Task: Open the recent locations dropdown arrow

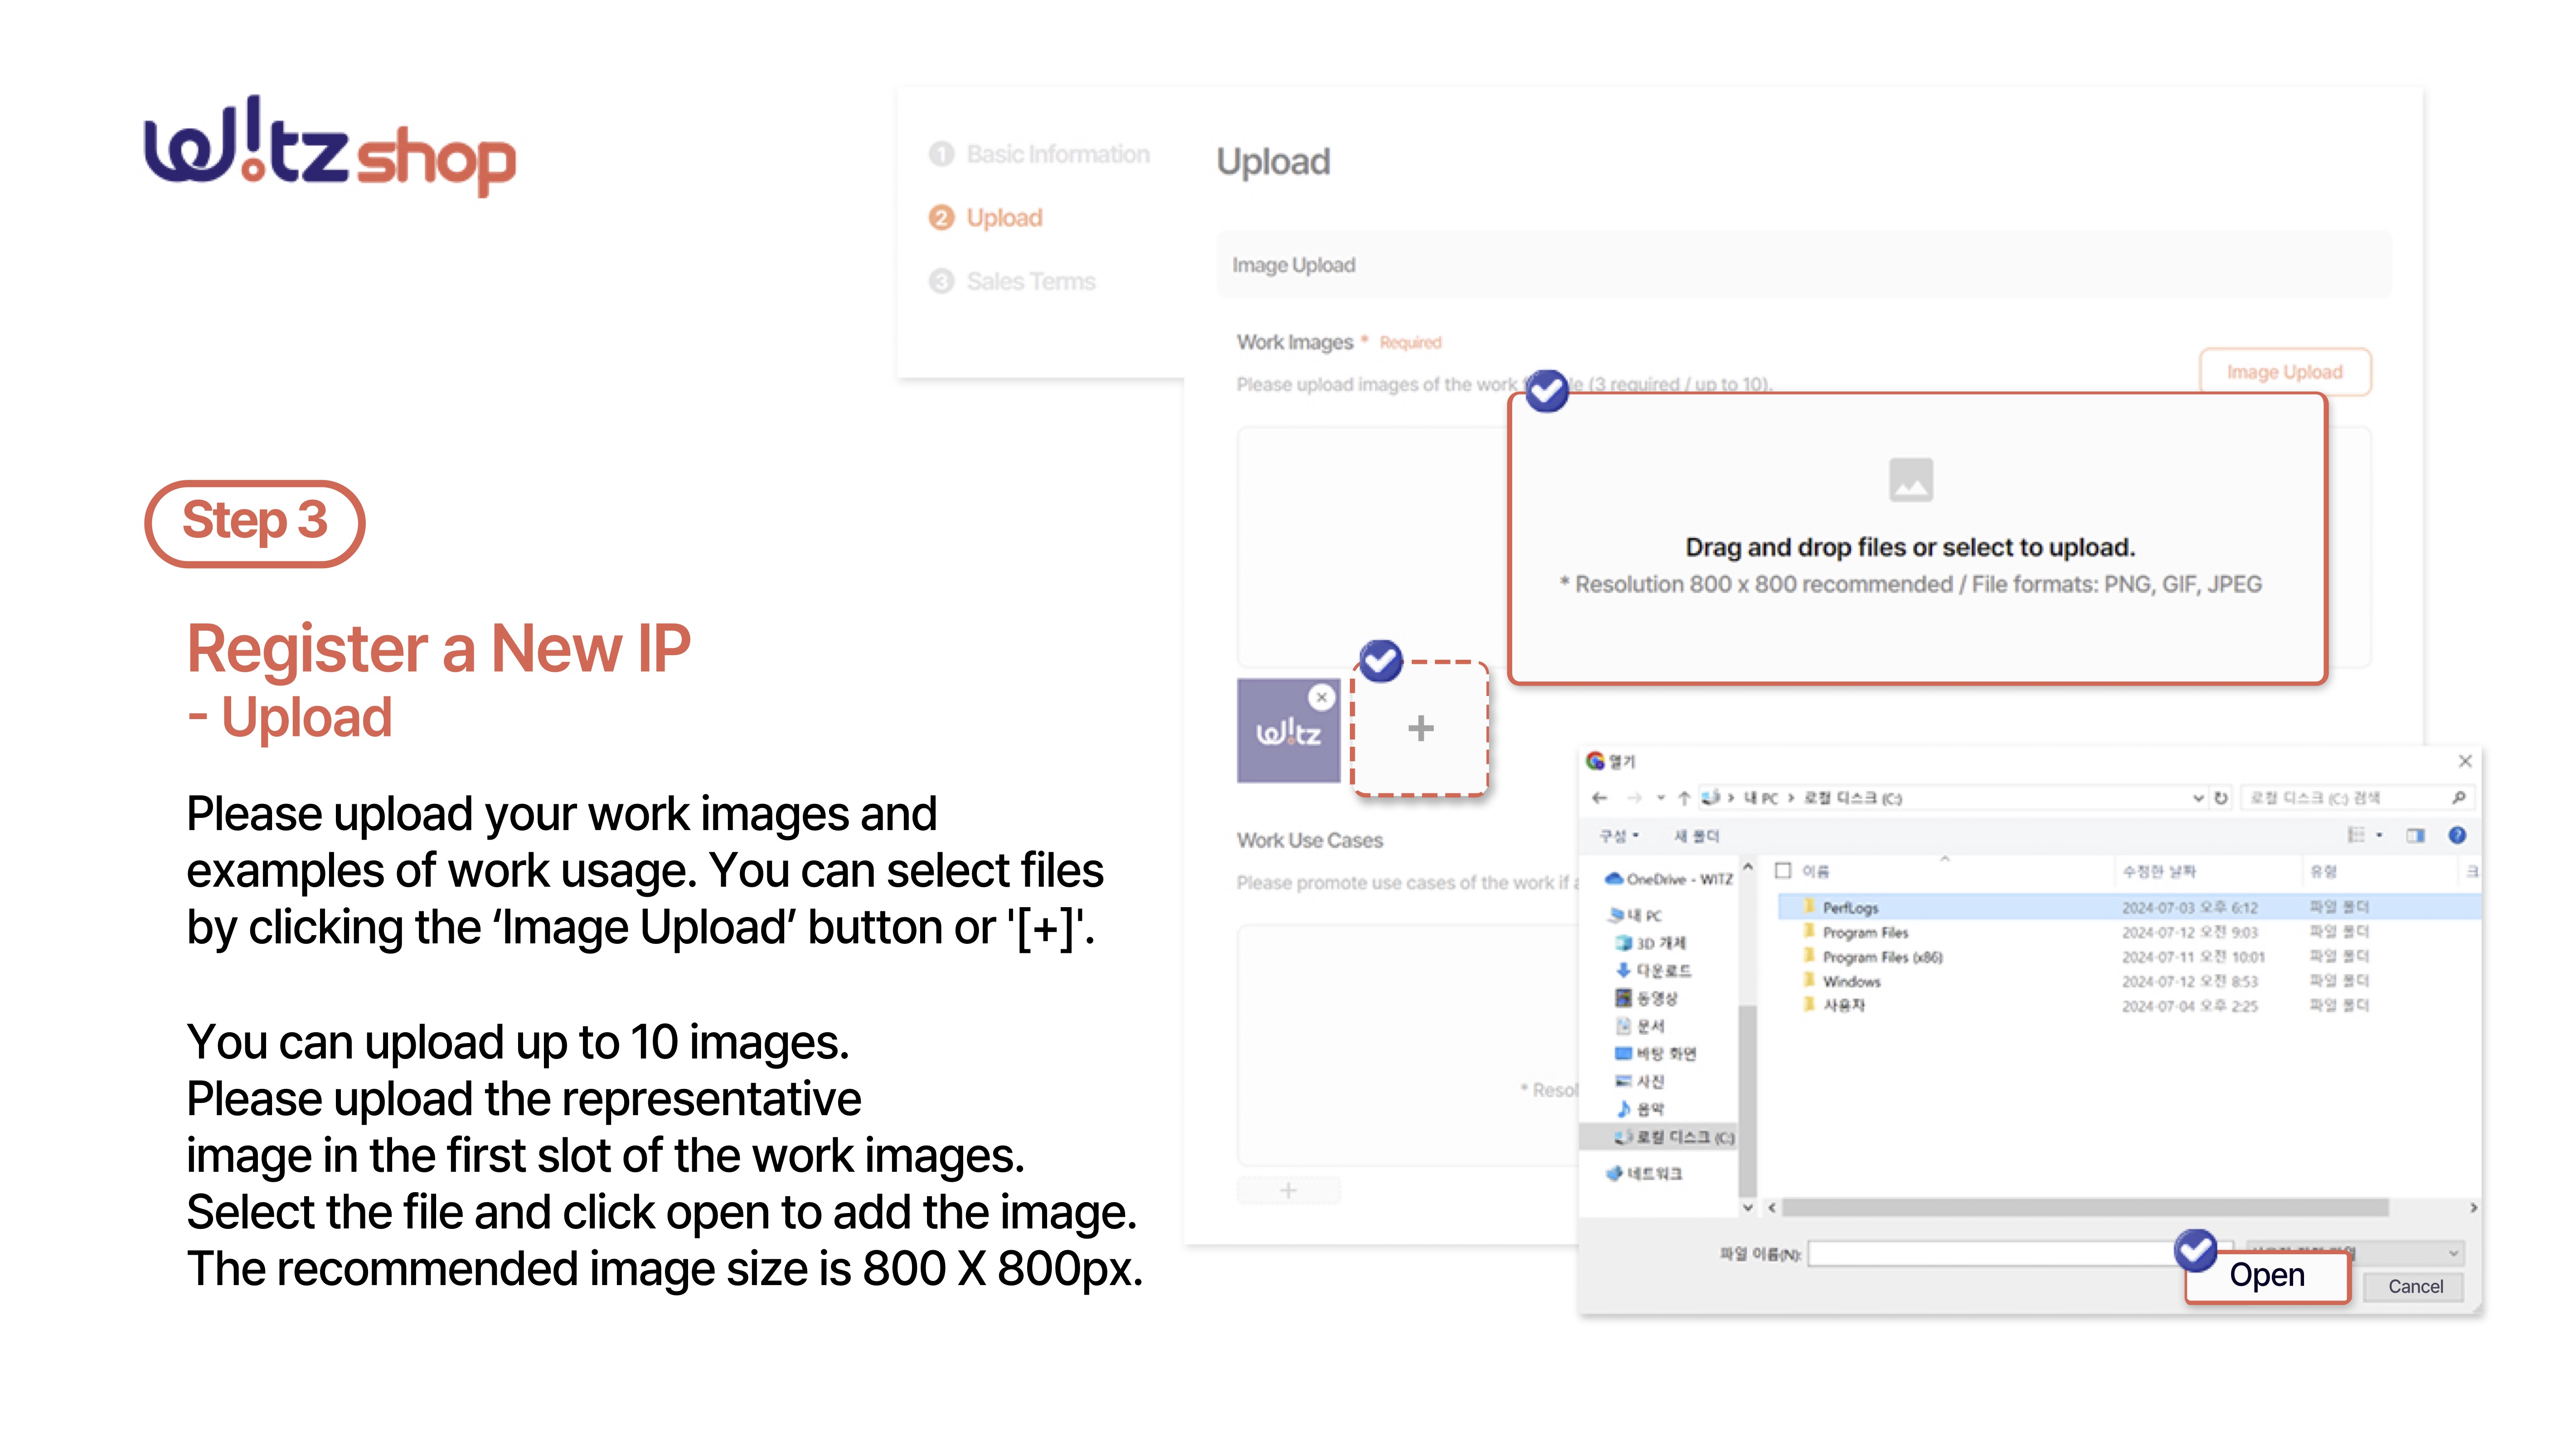Action: pos(1660,797)
